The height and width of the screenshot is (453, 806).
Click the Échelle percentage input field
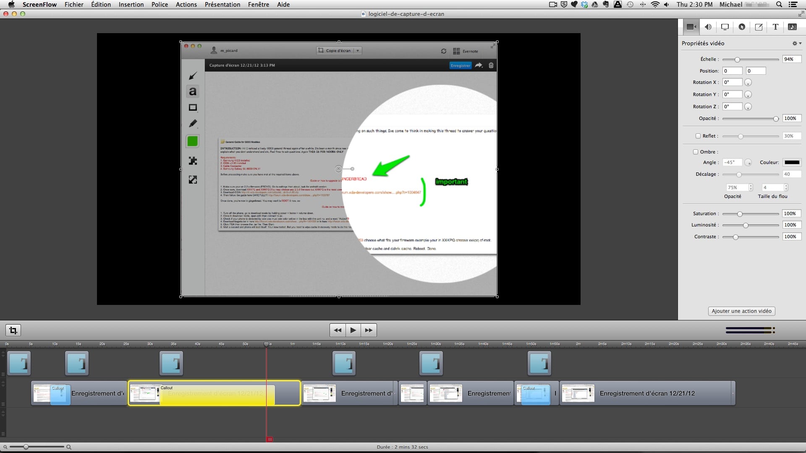791,59
